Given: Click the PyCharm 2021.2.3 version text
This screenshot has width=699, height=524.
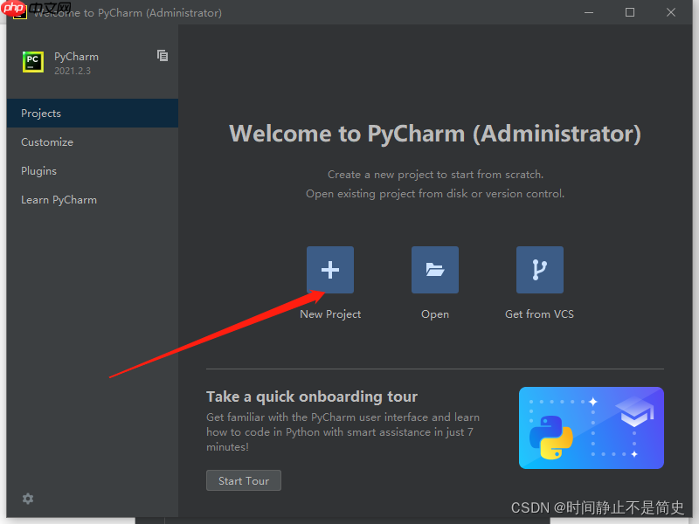Looking at the screenshot, I should [x=73, y=71].
